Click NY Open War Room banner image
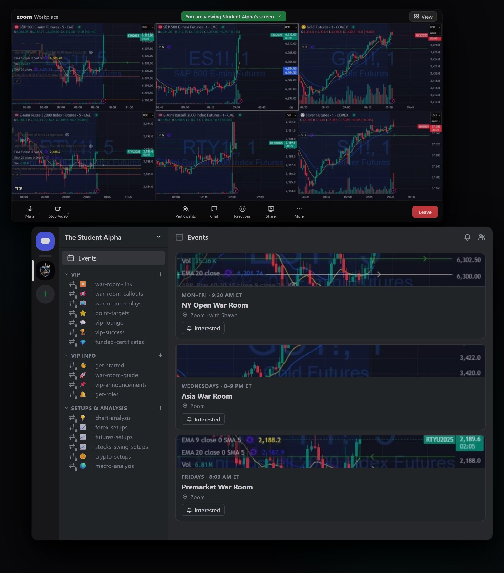The width and height of the screenshot is (504, 573). (330, 270)
